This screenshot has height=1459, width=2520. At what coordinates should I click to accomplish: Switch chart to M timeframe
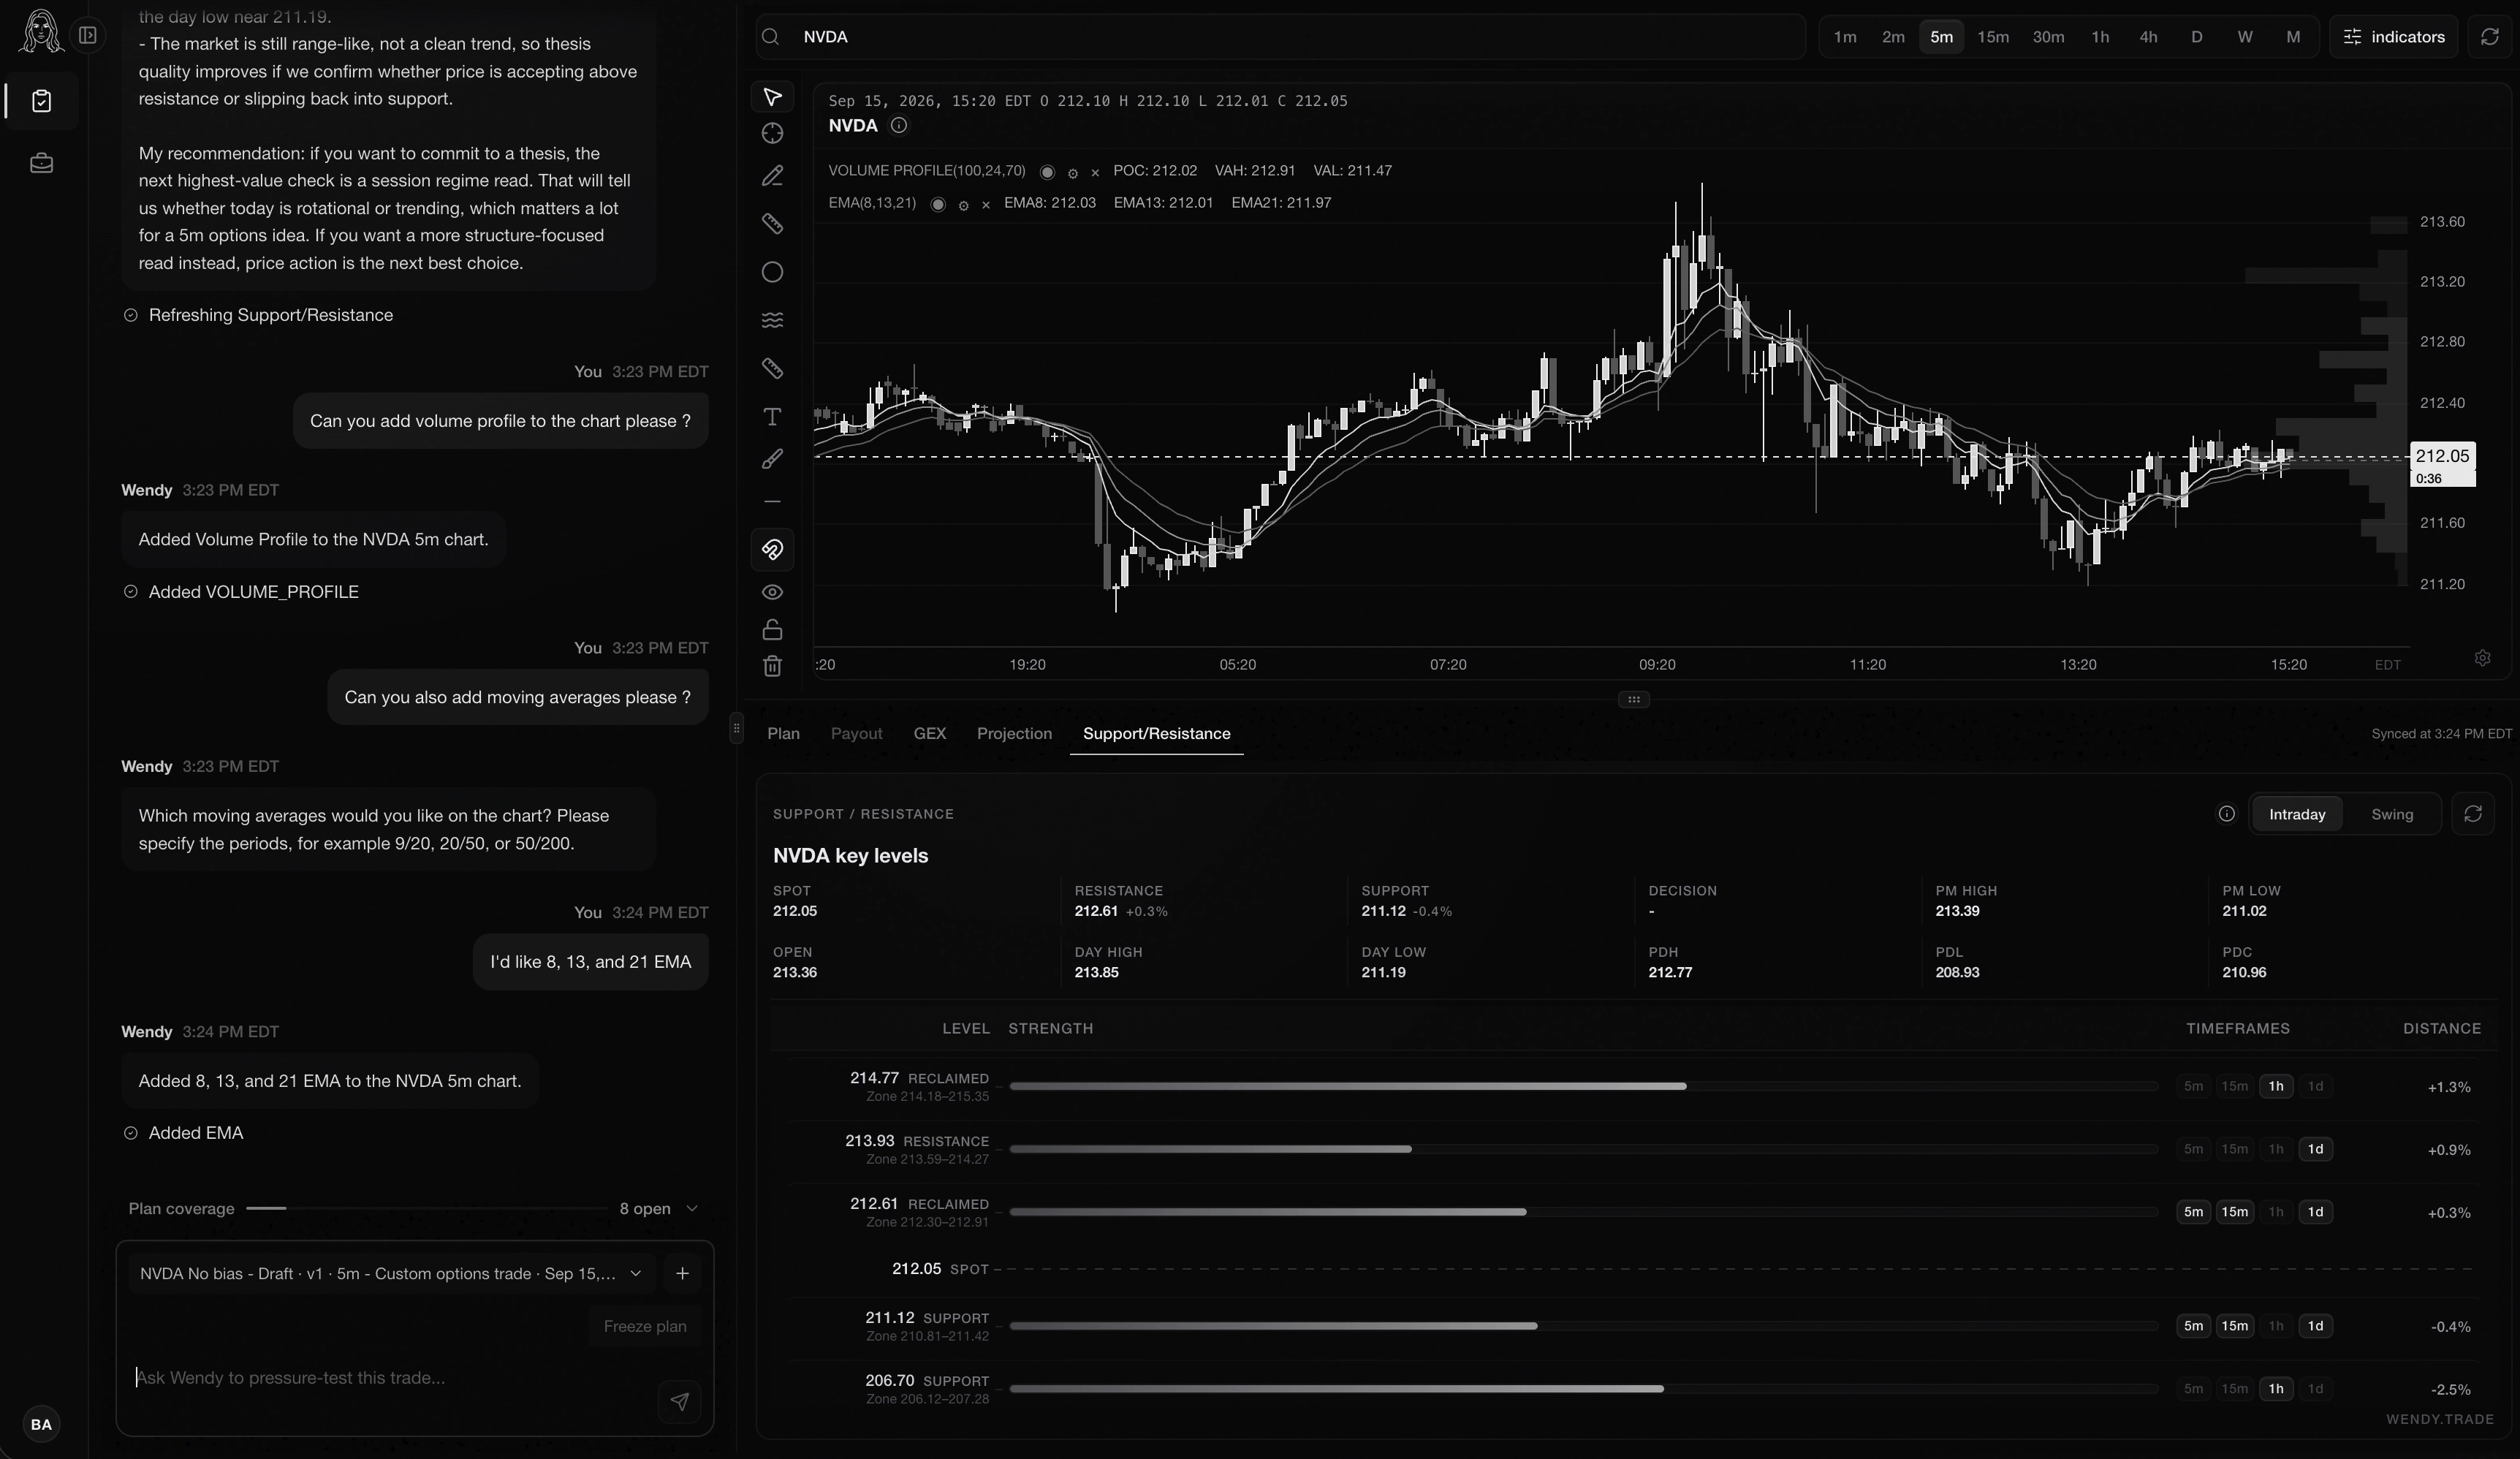[x=2293, y=37]
